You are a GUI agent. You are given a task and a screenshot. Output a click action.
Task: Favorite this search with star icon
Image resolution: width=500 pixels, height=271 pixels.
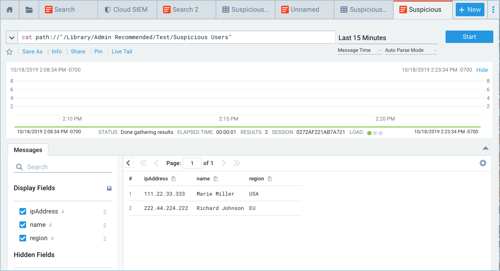click(x=10, y=52)
